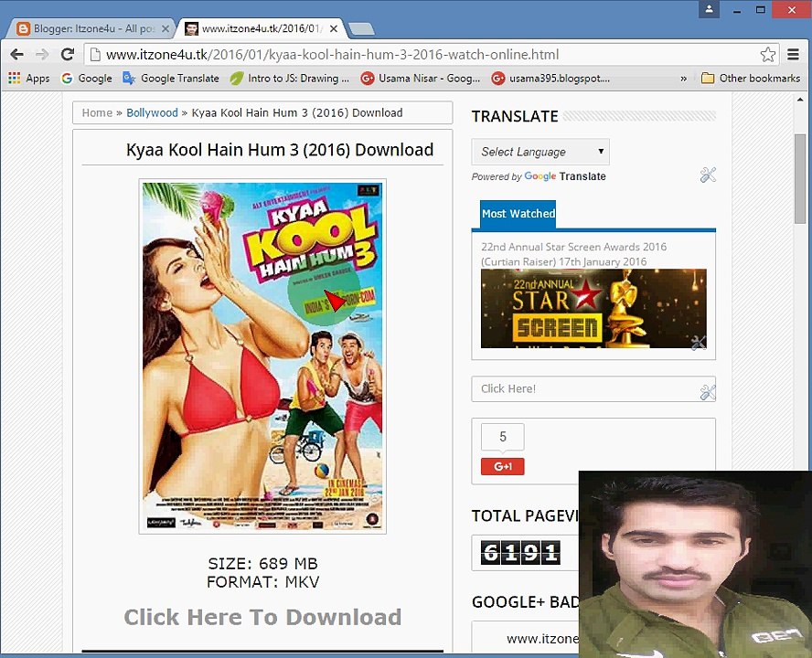Click the Chrome user profile icon
Image resolution: width=812 pixels, height=658 pixels.
(709, 9)
